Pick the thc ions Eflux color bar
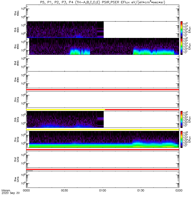 182,139
